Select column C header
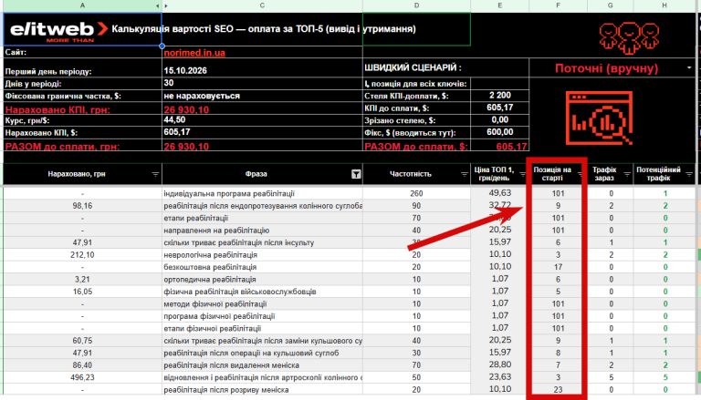701x400 pixels. coord(263,5)
